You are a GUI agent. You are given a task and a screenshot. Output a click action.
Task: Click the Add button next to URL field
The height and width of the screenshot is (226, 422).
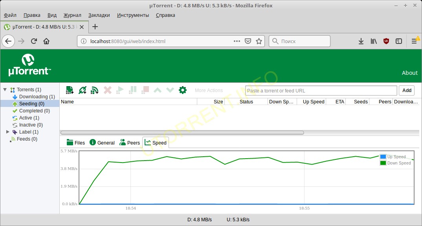click(x=407, y=90)
